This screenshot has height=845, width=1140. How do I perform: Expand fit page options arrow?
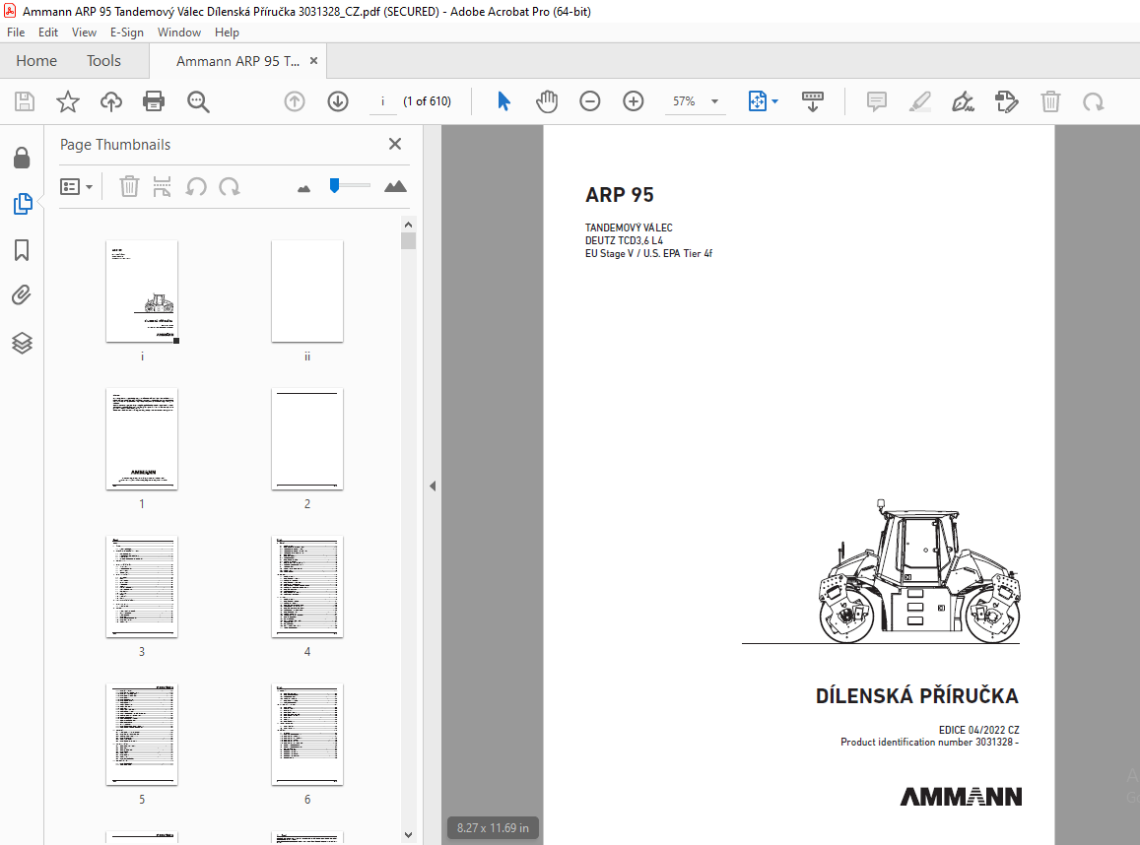pyautogui.click(x=775, y=101)
